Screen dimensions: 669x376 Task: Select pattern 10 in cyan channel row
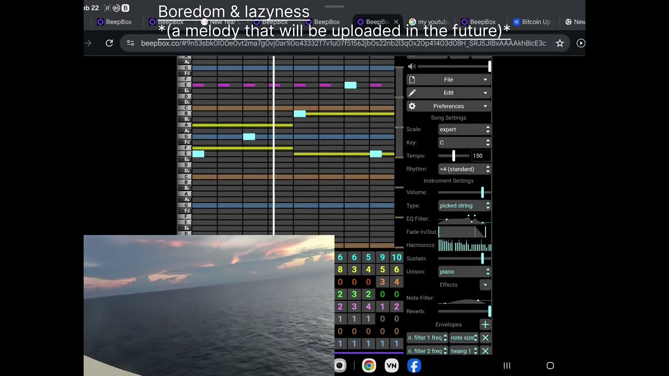click(x=397, y=257)
